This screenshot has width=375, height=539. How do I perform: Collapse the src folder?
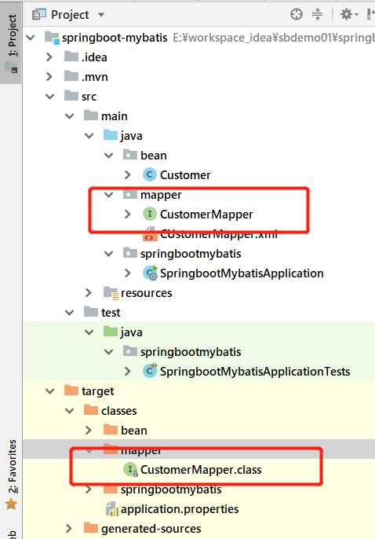[x=50, y=97]
